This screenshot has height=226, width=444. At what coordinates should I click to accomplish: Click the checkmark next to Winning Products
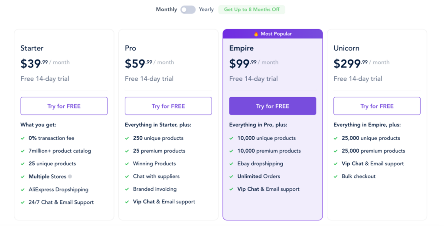[x=127, y=164]
